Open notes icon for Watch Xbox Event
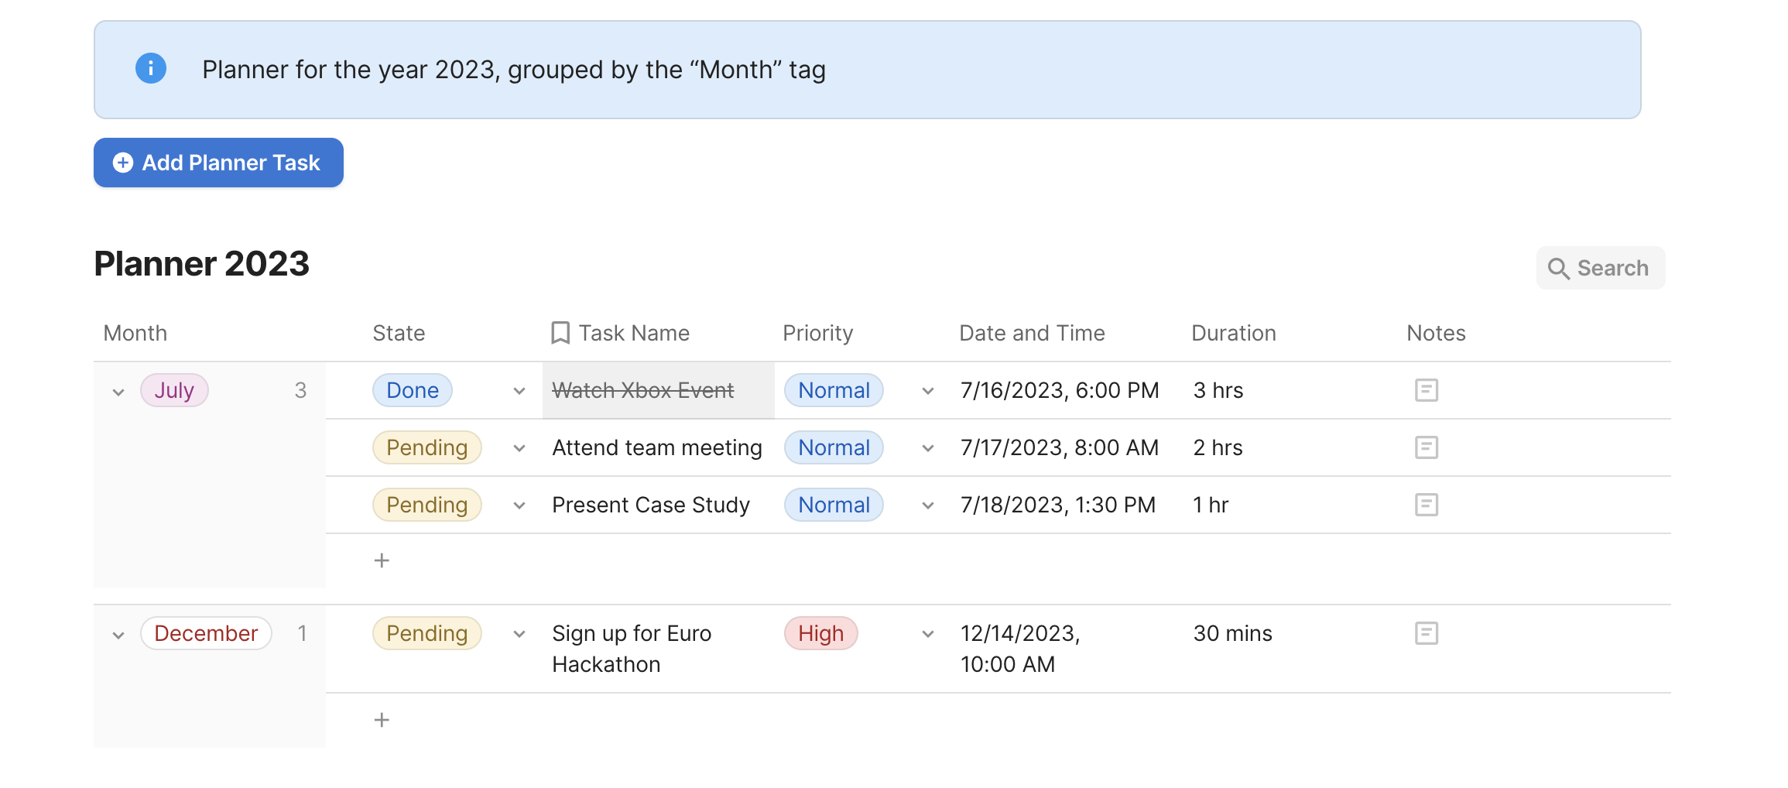The height and width of the screenshot is (788, 1788). (1426, 390)
